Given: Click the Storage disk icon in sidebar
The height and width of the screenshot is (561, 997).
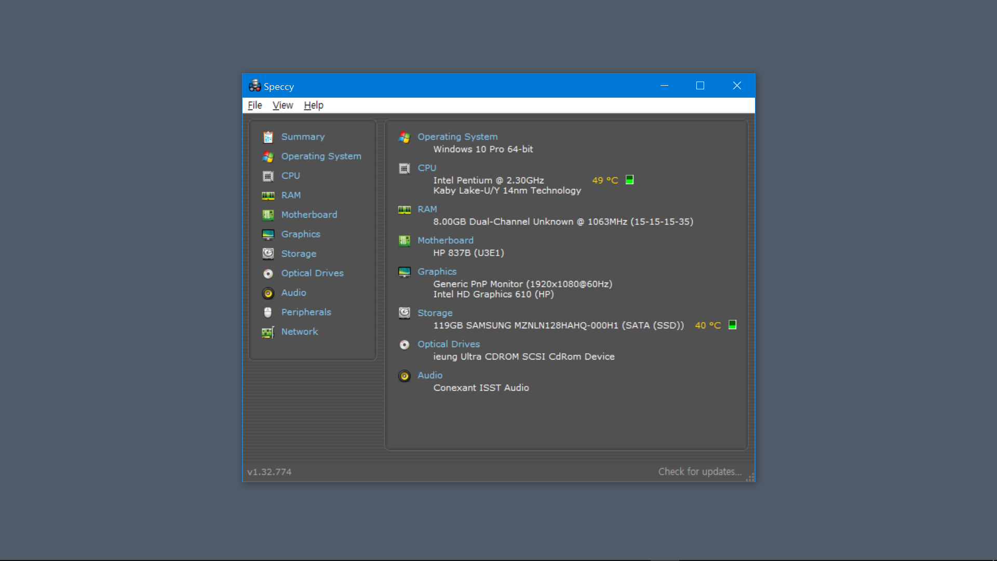Looking at the screenshot, I should (268, 253).
